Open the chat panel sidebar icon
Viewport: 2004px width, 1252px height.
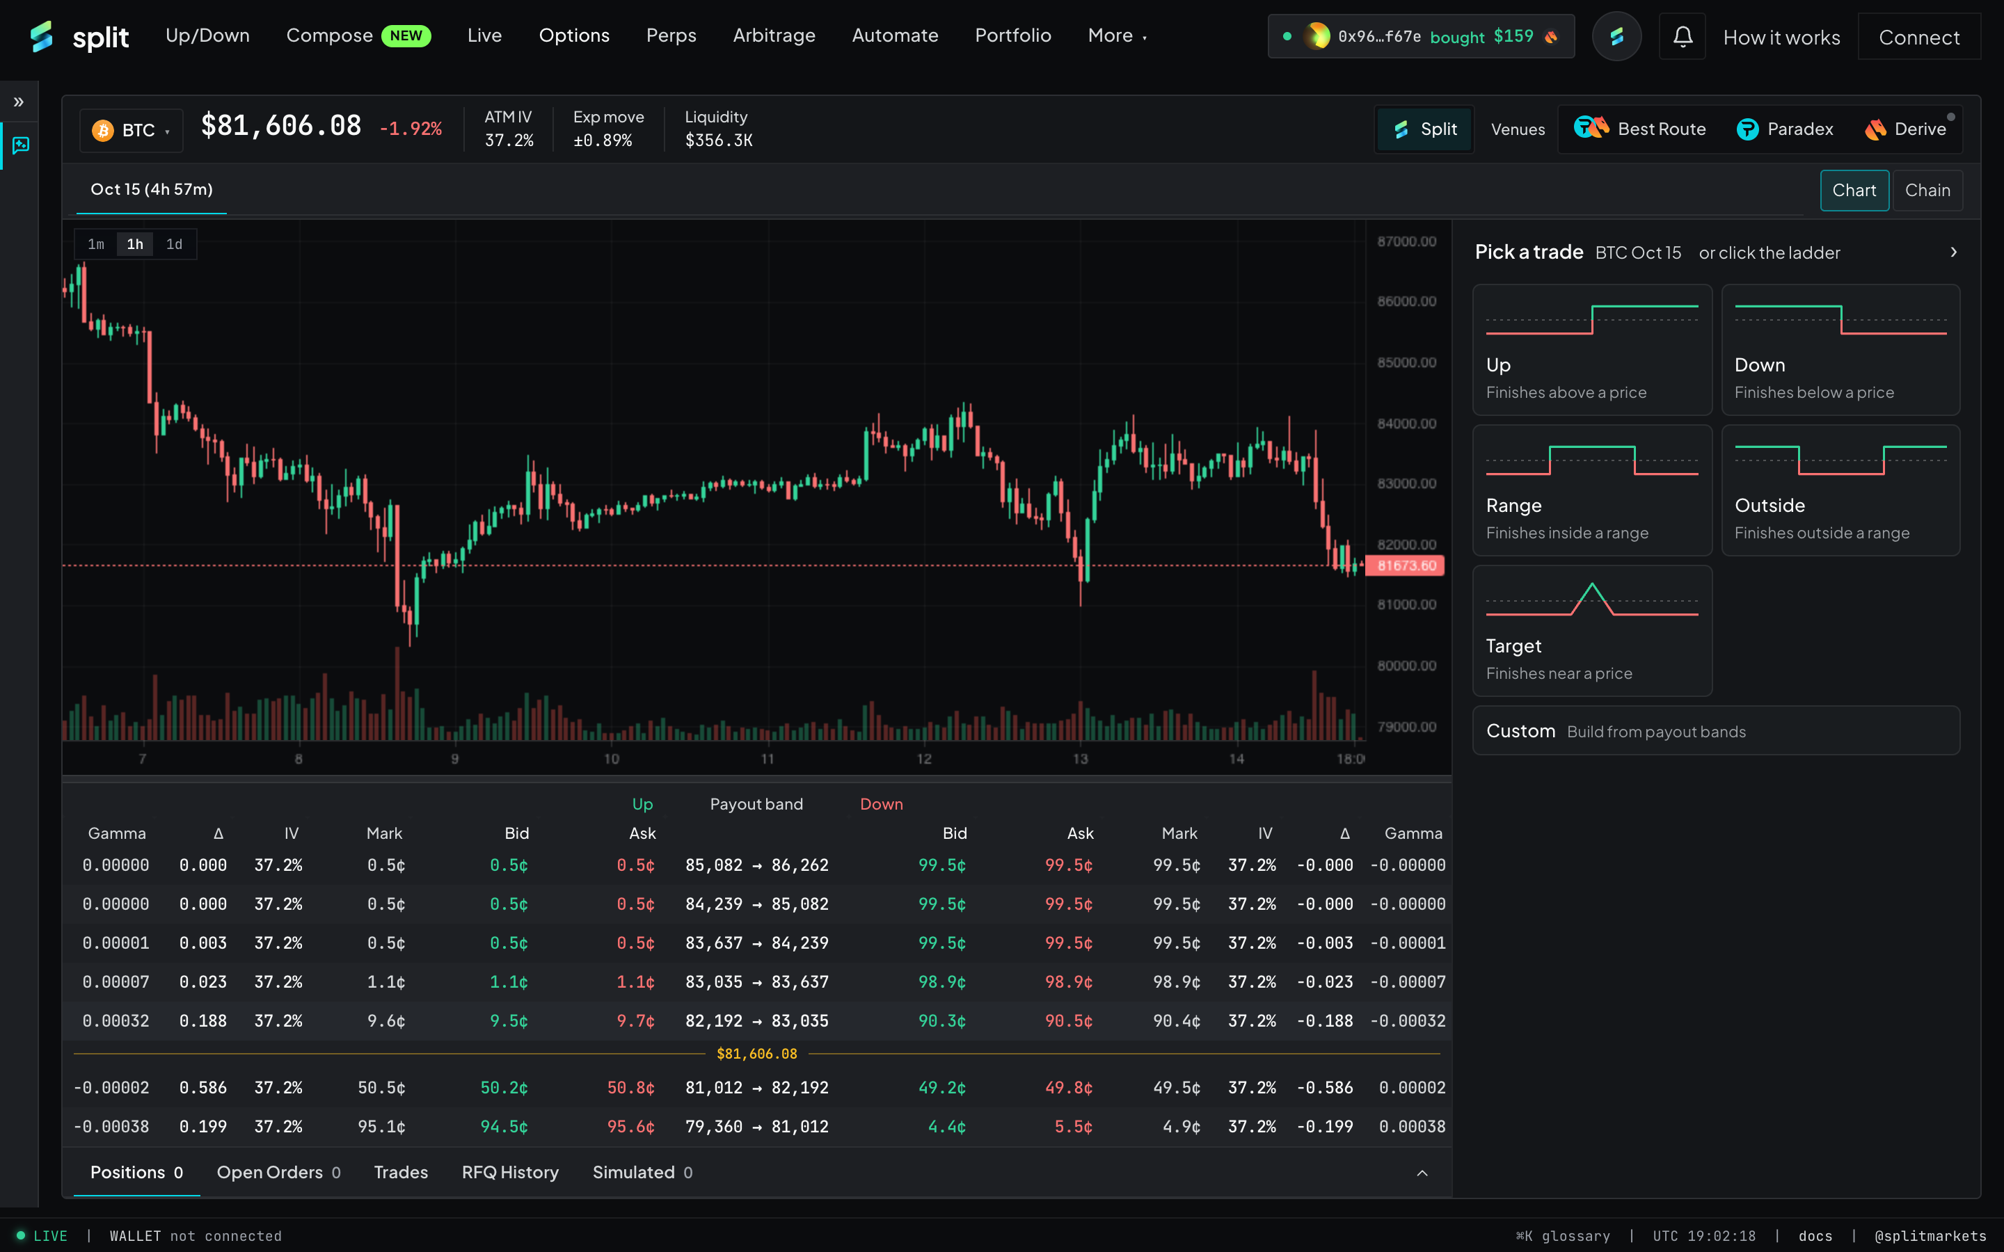tap(21, 146)
